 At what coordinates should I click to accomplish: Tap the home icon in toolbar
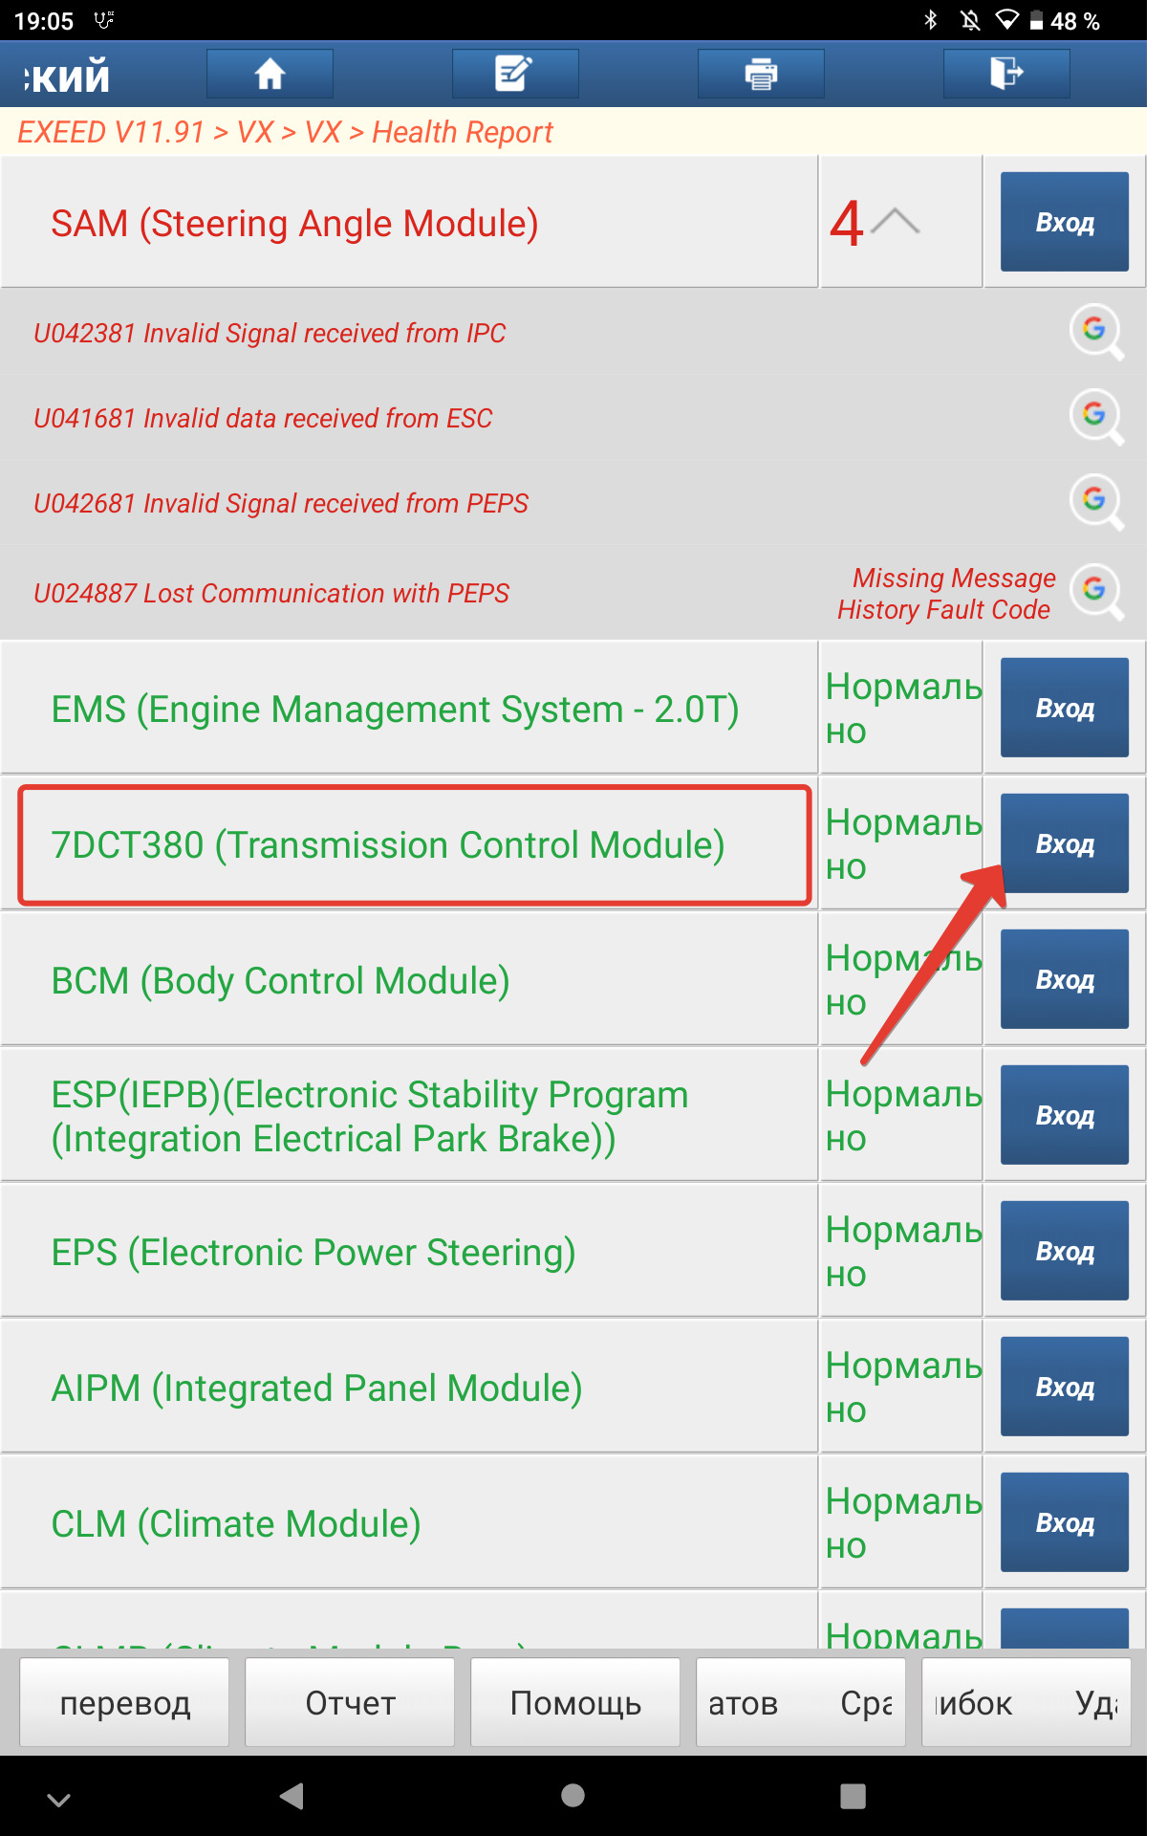click(270, 74)
